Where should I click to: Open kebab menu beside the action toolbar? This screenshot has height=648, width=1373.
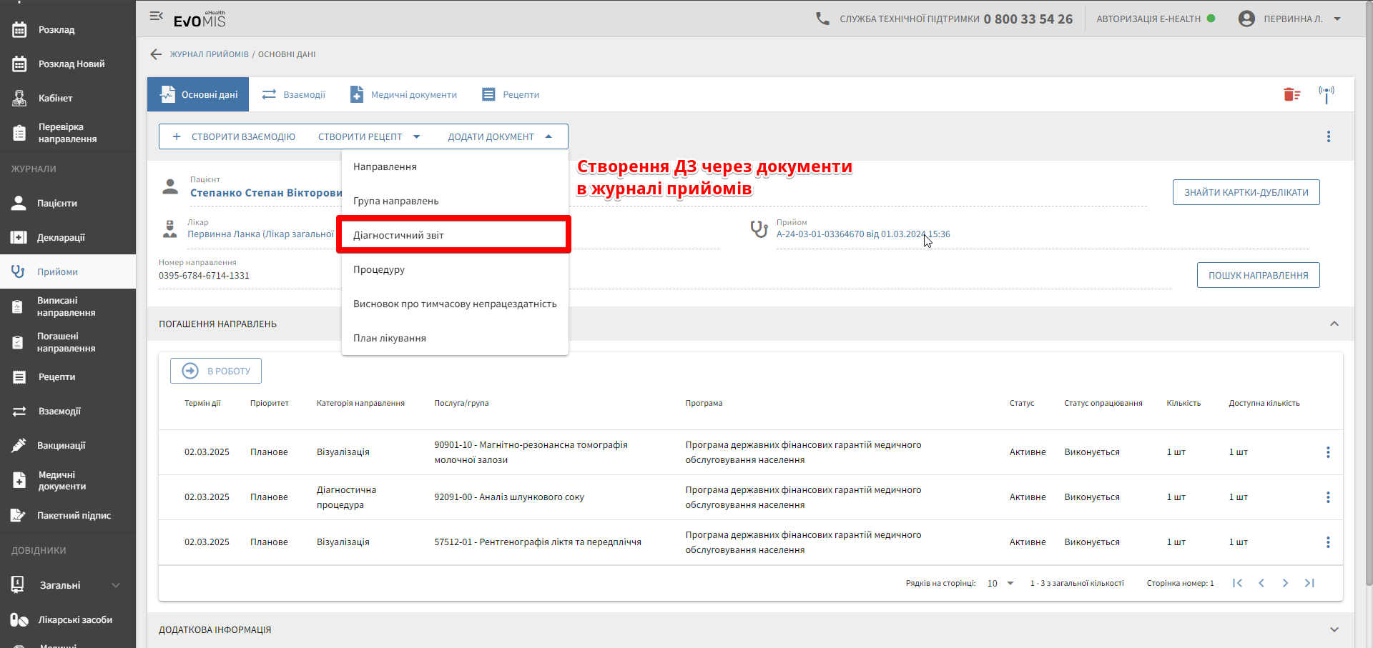(1329, 136)
